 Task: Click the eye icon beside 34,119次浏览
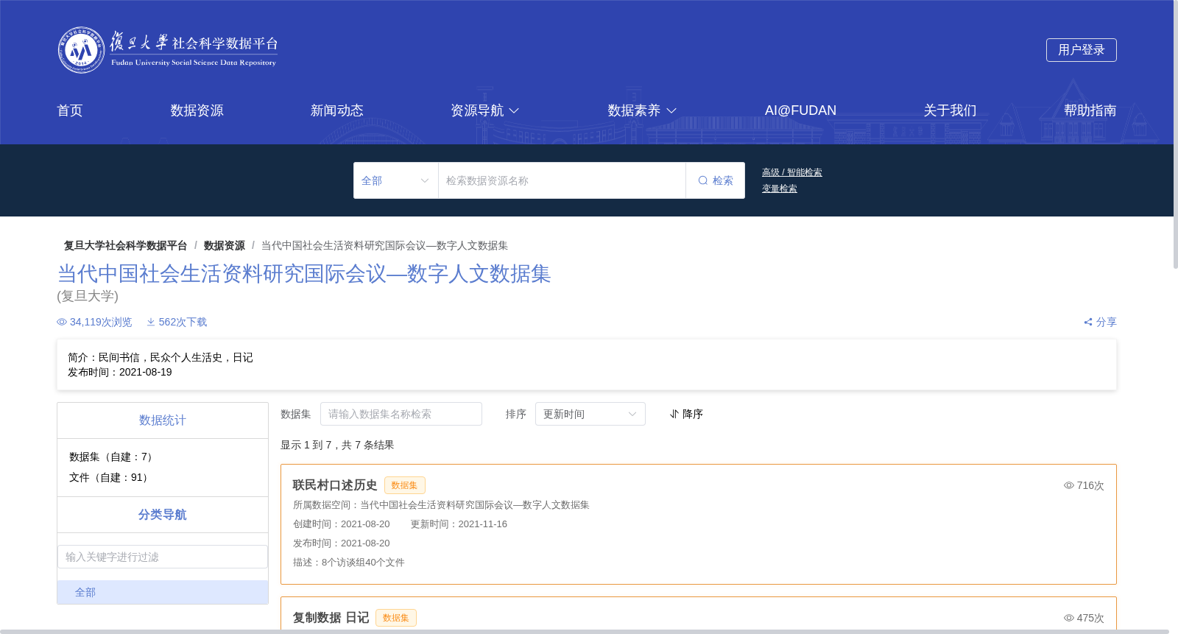click(62, 322)
